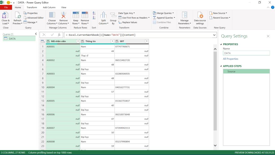This screenshot has height=155, width=275.
Task: Select the Source applied step
Action: 246,71
